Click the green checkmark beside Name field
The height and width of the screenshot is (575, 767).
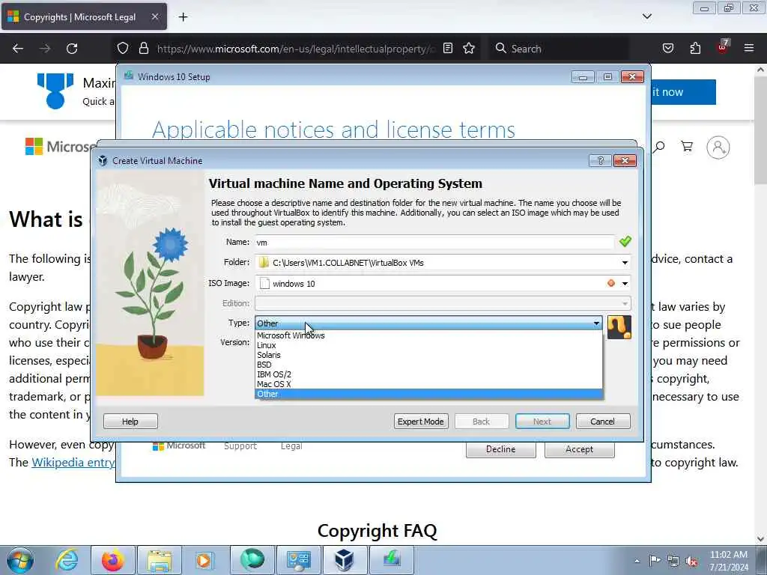click(x=625, y=241)
